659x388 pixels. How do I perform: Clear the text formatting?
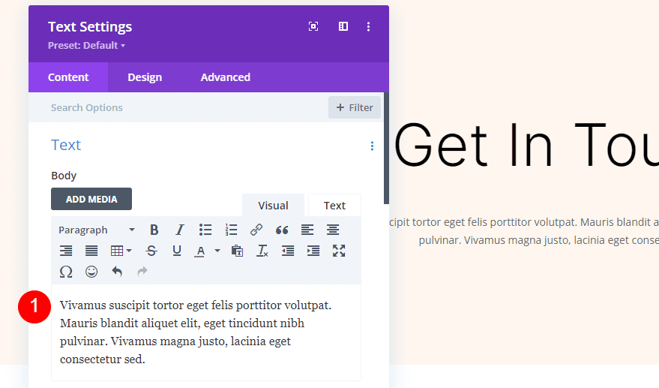[x=262, y=251]
